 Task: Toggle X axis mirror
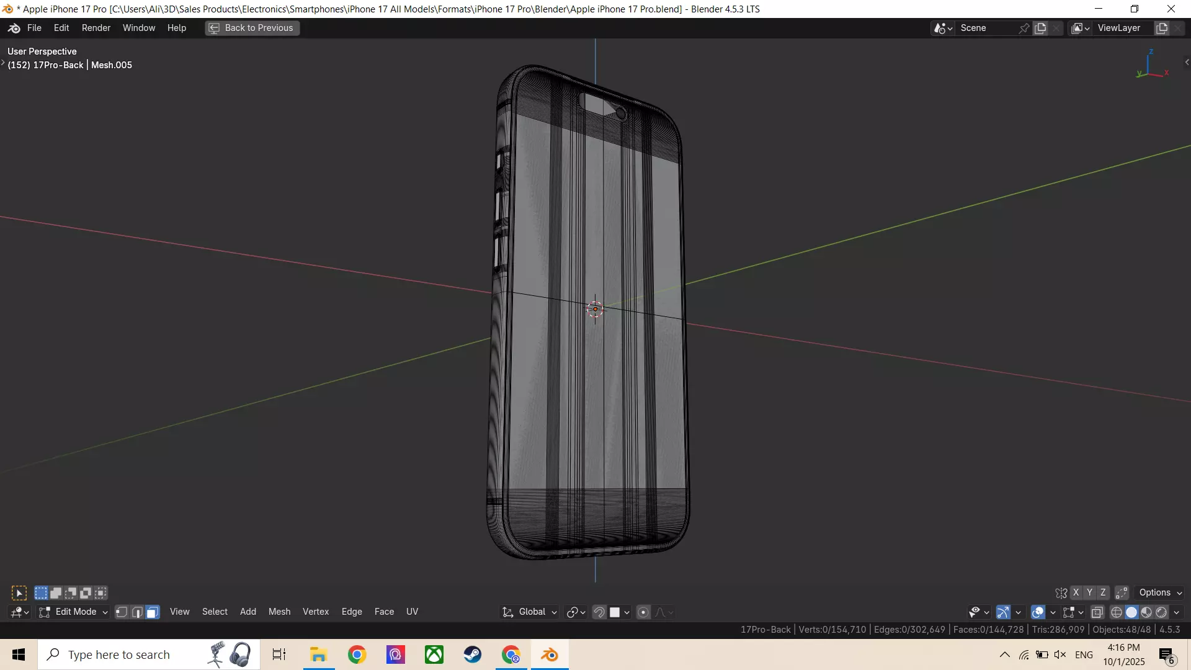[x=1076, y=593]
